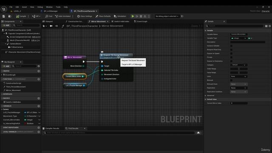The image size is (272, 153).
Task: Browse to asset in Content Browser icon
Action: point(10,16)
